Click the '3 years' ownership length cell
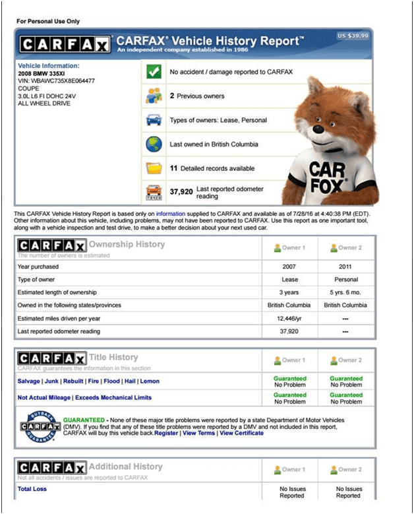This screenshot has width=414, height=514. 289,292
